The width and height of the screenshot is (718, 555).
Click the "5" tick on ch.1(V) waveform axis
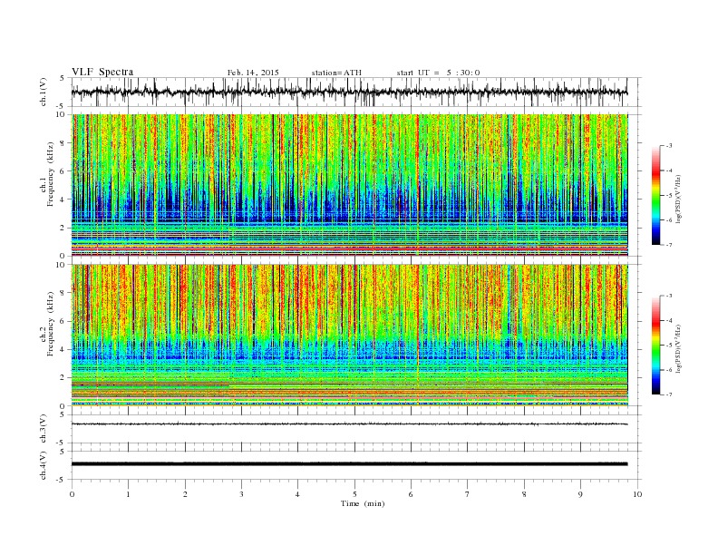coord(63,78)
